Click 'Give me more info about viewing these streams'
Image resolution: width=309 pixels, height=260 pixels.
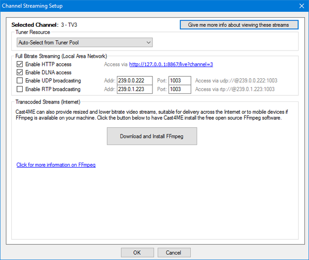pyautogui.click(x=239, y=25)
